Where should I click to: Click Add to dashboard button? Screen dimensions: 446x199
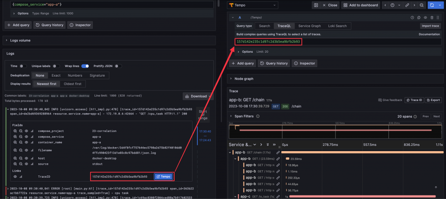(361, 5)
